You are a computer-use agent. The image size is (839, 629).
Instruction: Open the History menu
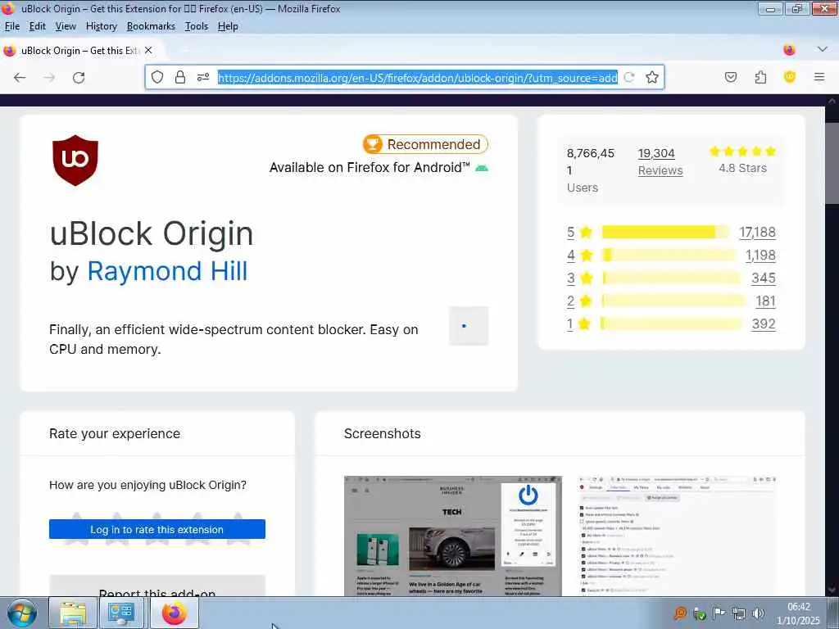pyautogui.click(x=101, y=26)
